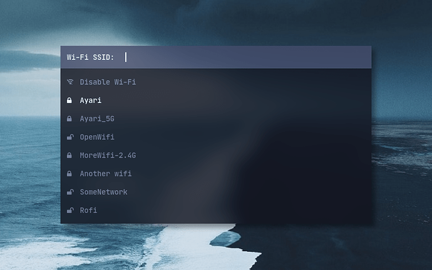Viewport: 432px width, 270px height.
Task: Click the Wi-Fi off icon beside Disable Wi-Fi
Action: tap(69, 82)
